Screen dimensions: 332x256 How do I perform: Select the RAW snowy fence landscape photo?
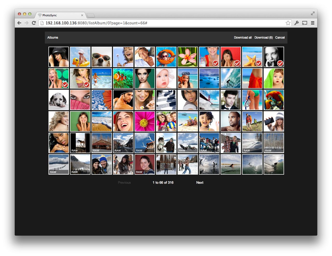coord(59,164)
